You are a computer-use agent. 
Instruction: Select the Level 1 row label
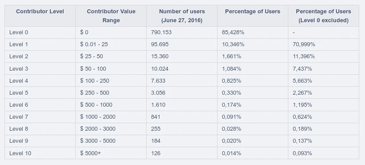(19, 44)
